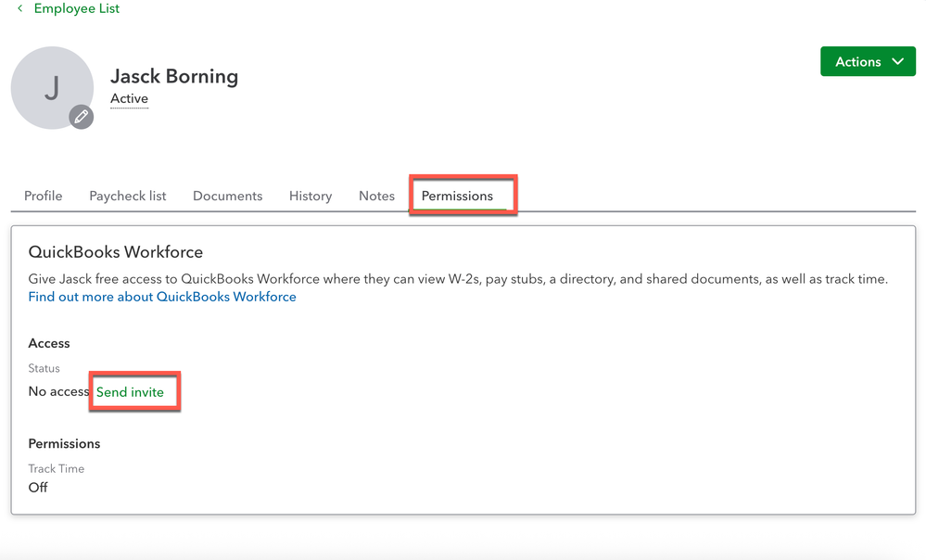926x560 pixels.
Task: Click the pencil edit icon on avatar
Action: point(82,117)
